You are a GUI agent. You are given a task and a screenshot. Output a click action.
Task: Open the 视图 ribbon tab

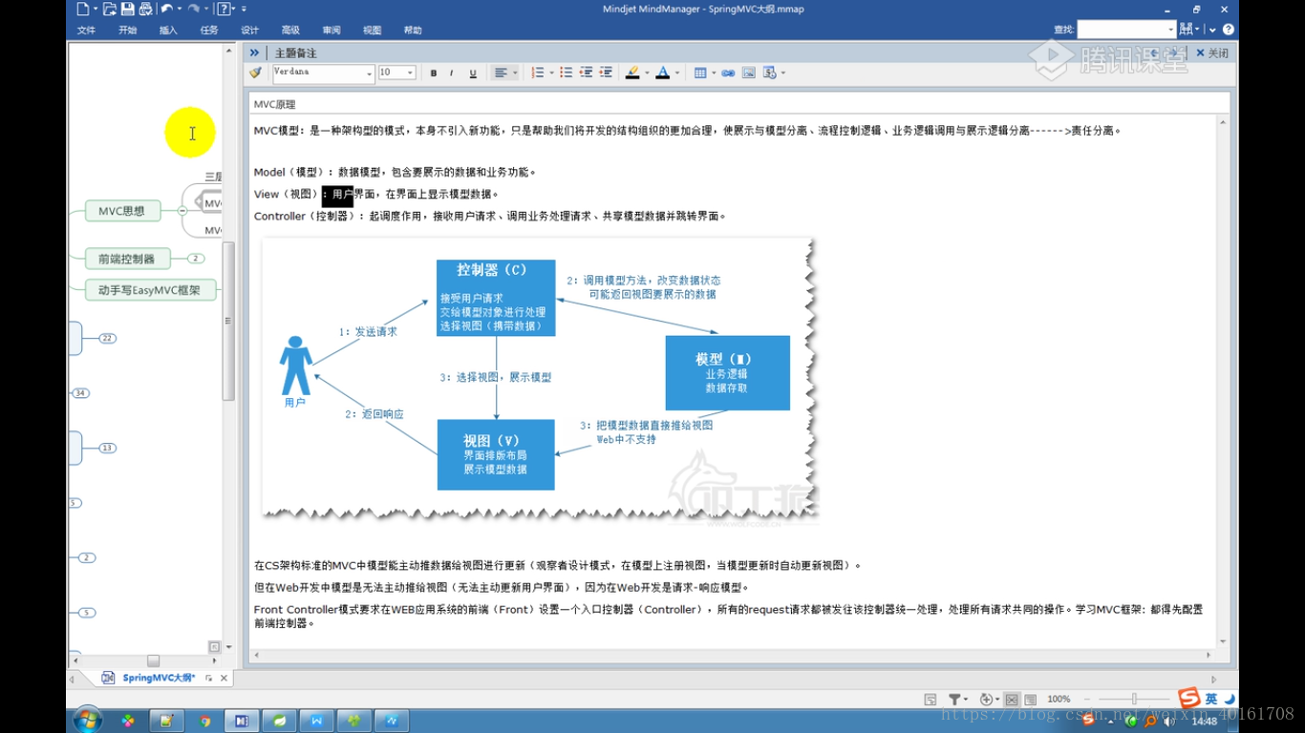point(373,31)
